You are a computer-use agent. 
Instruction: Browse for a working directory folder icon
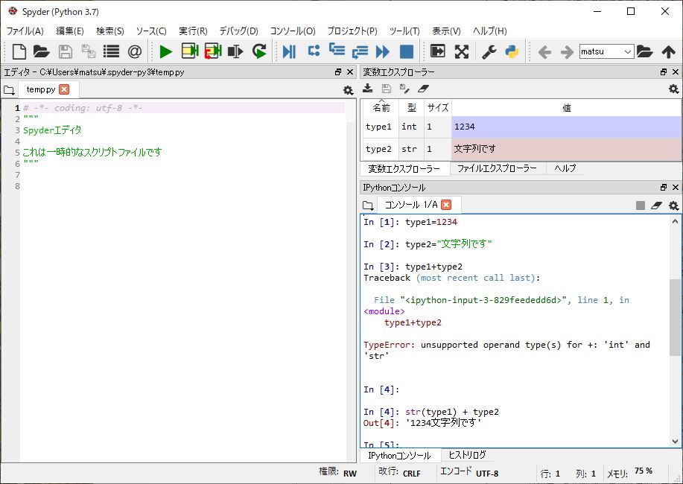(645, 51)
